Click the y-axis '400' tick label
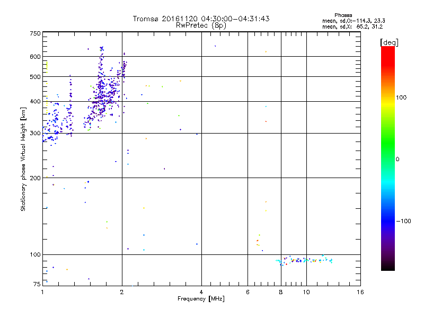Screen dimensions: 424x318 coord(35,101)
